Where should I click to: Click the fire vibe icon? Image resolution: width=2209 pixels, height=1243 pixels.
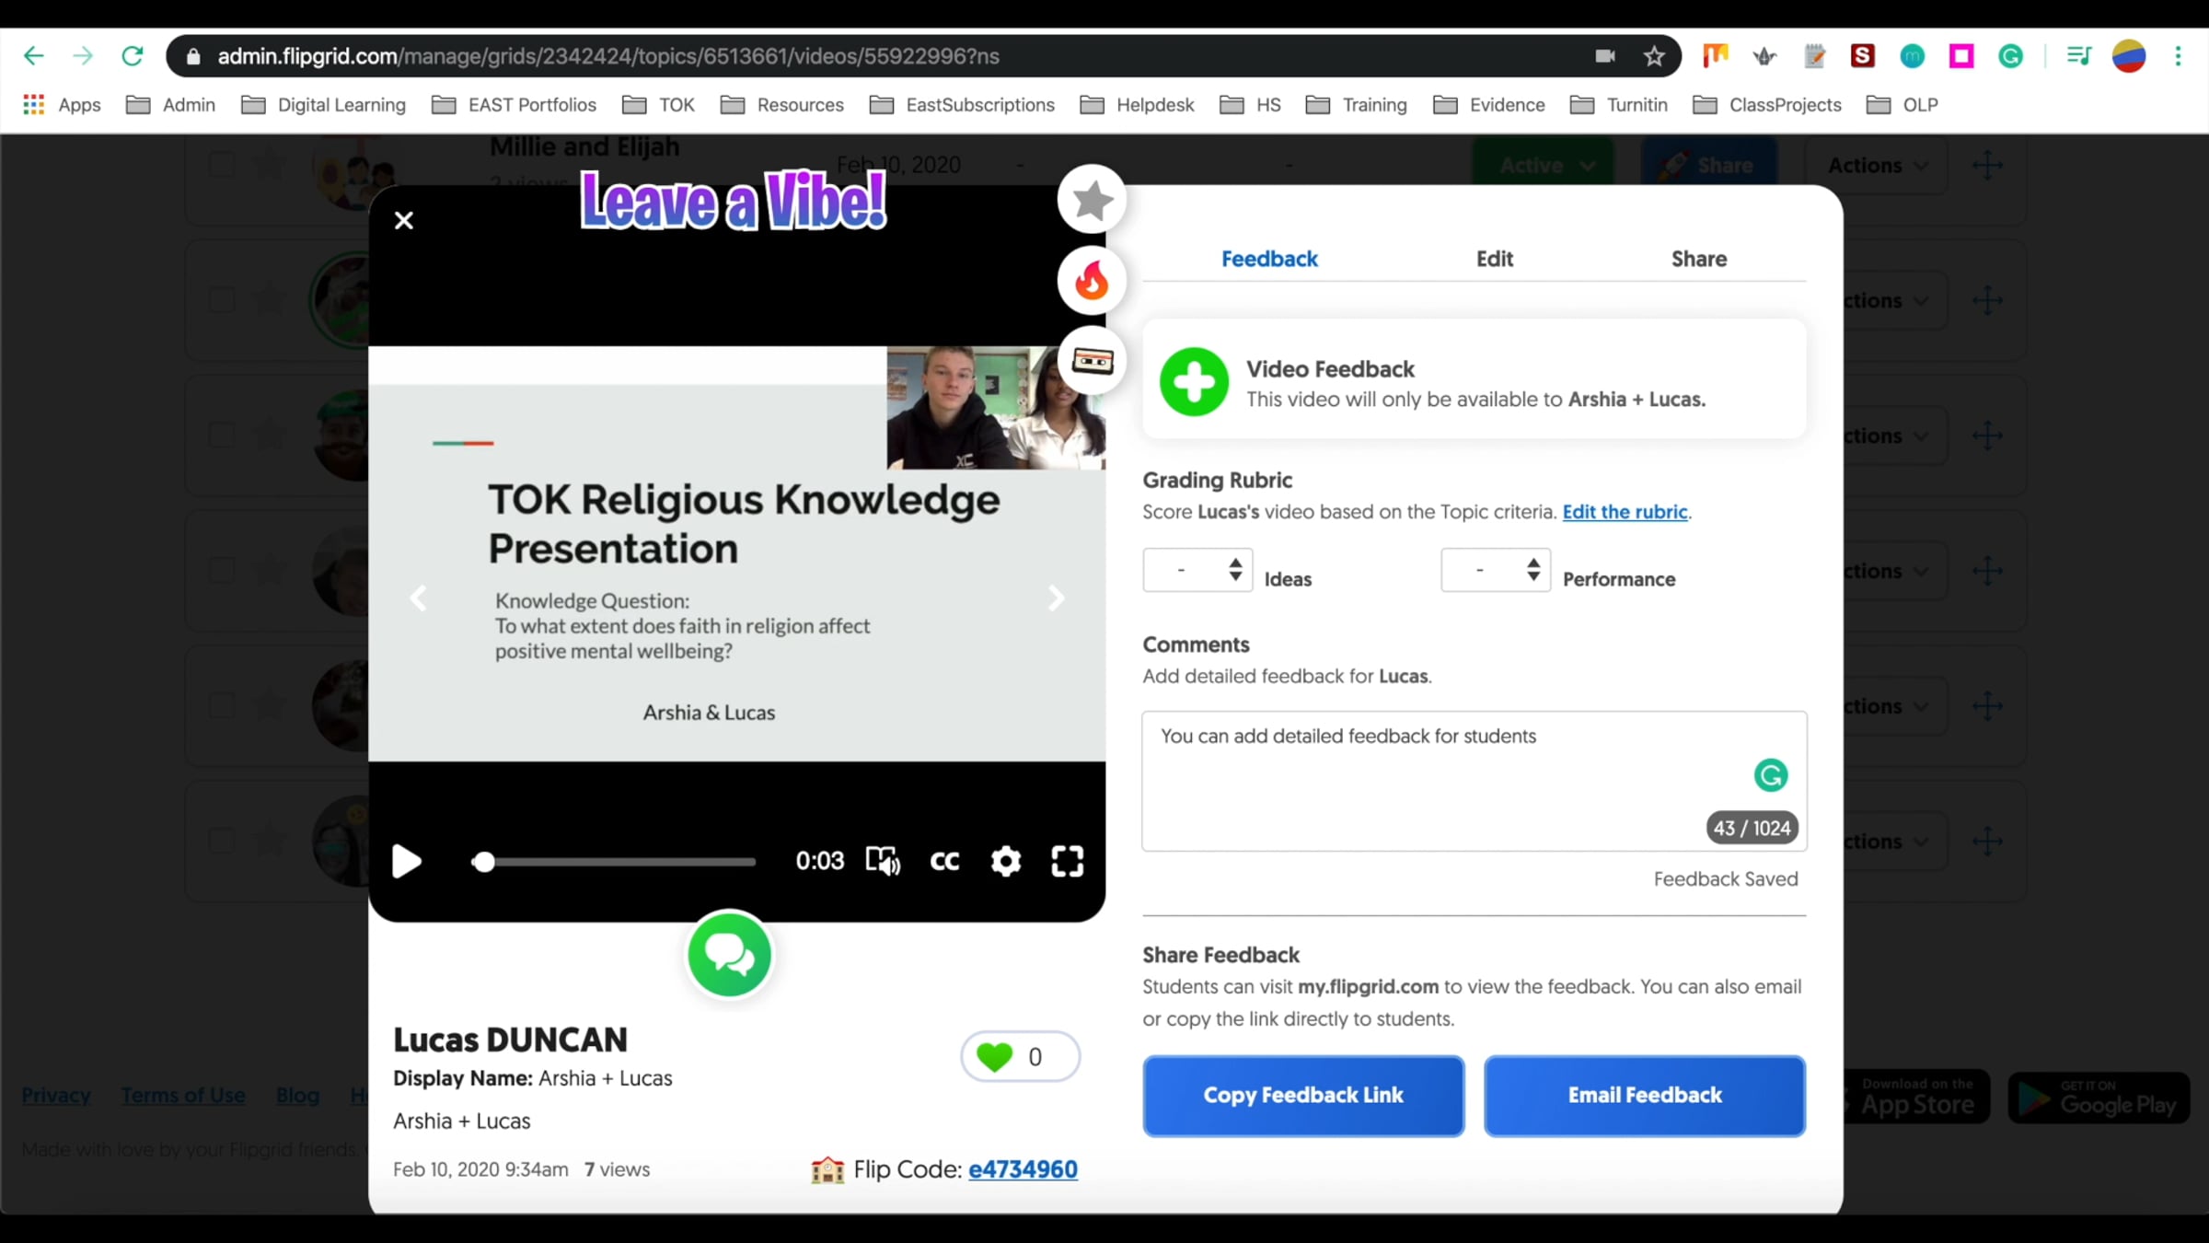point(1092,281)
